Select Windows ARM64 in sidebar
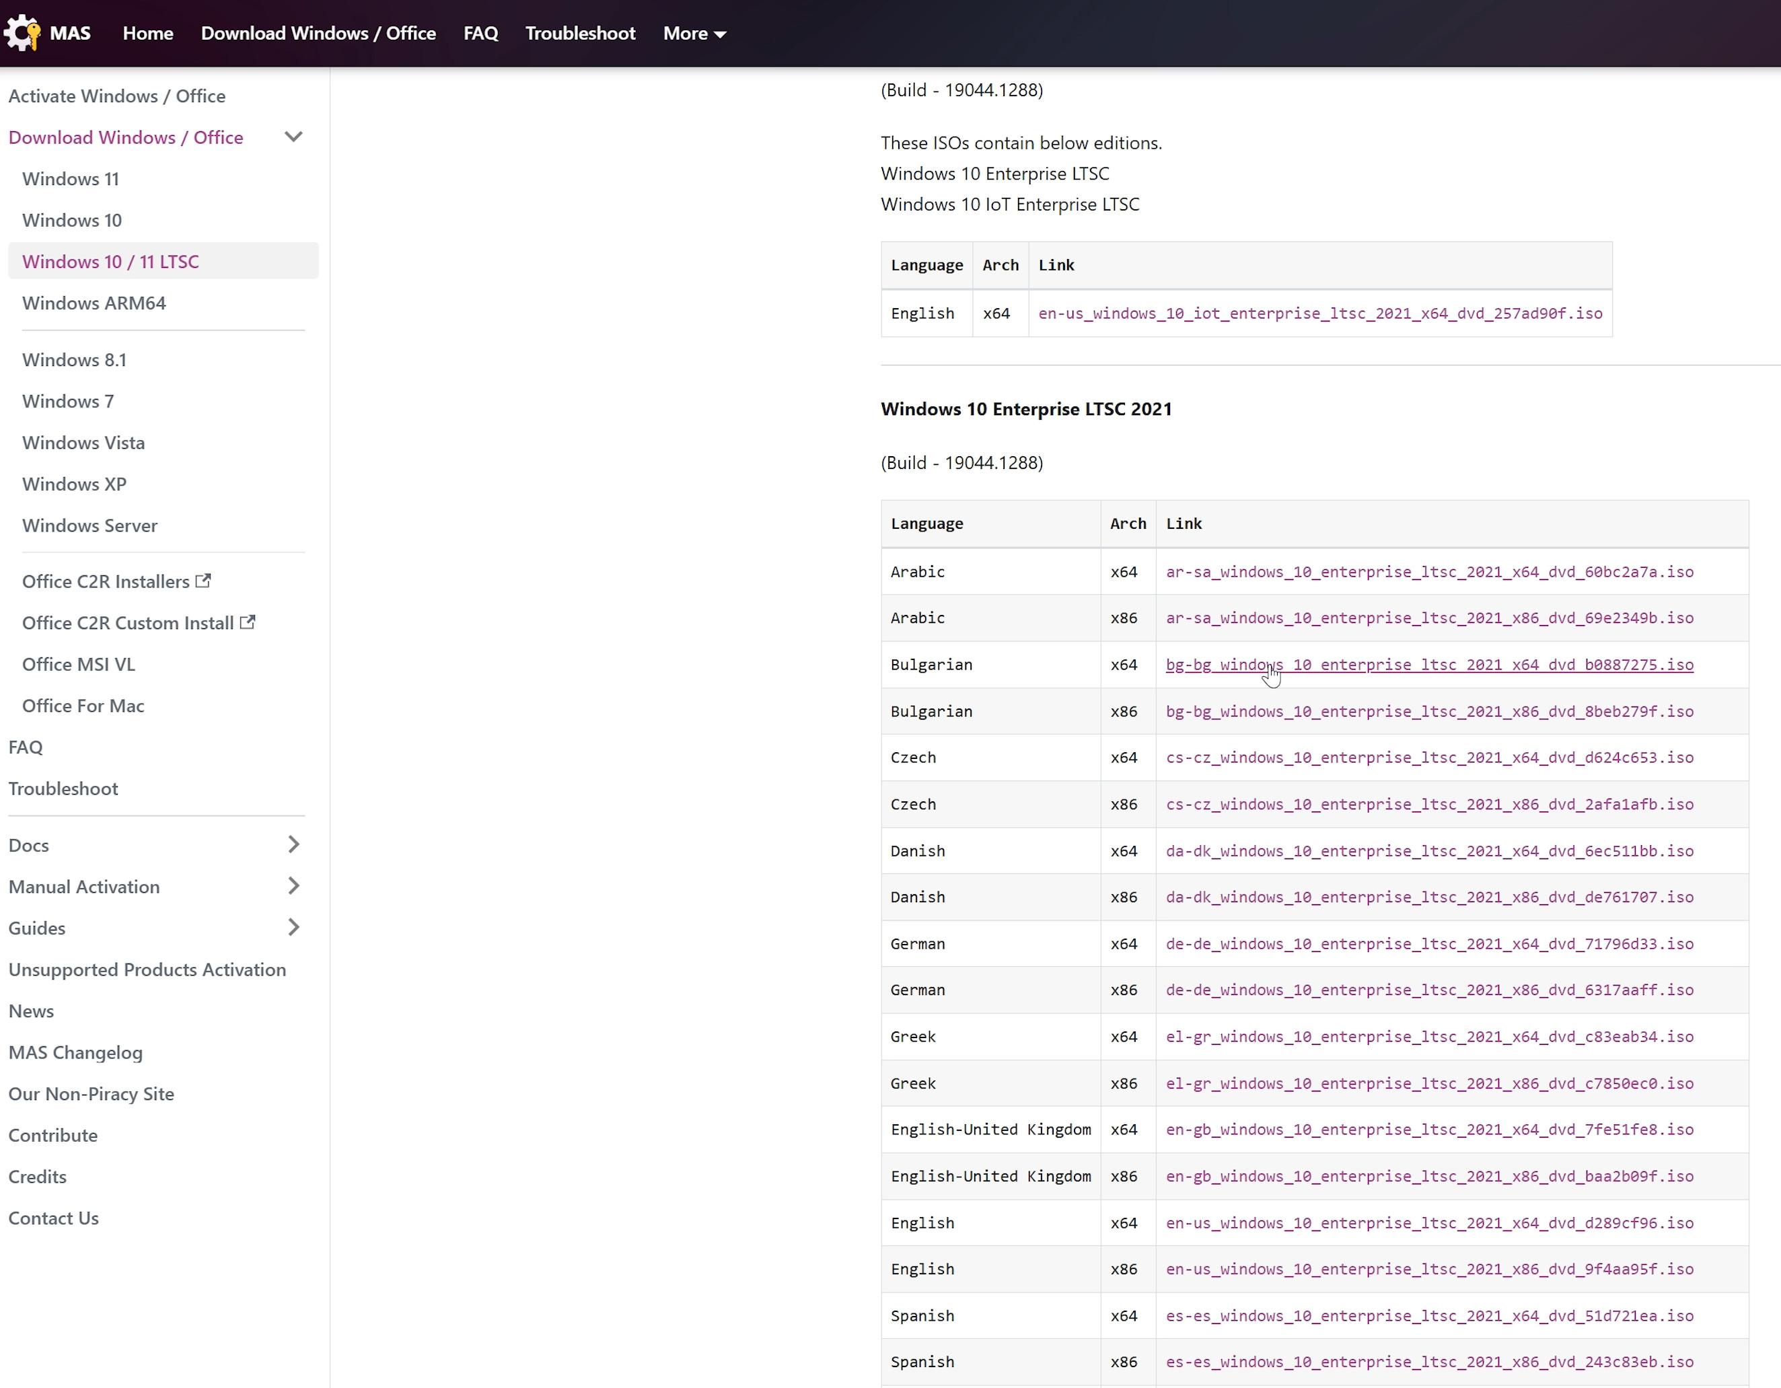This screenshot has width=1781, height=1388. point(94,303)
